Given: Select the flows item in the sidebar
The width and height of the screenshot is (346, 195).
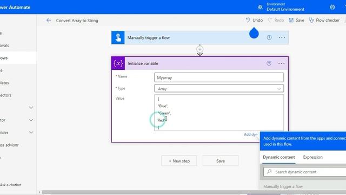Looking at the screenshot, I should tap(18, 58).
